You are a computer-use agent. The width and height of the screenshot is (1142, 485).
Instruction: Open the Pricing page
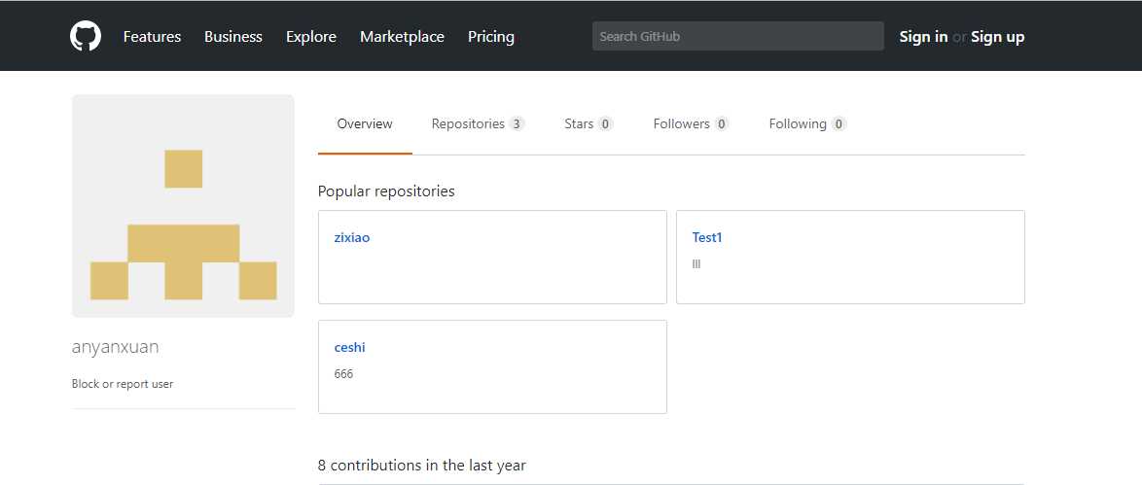pyautogui.click(x=490, y=37)
